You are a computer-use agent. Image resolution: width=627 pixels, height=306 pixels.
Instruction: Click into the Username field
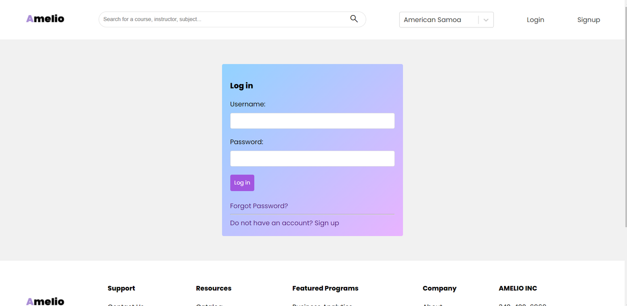312,121
